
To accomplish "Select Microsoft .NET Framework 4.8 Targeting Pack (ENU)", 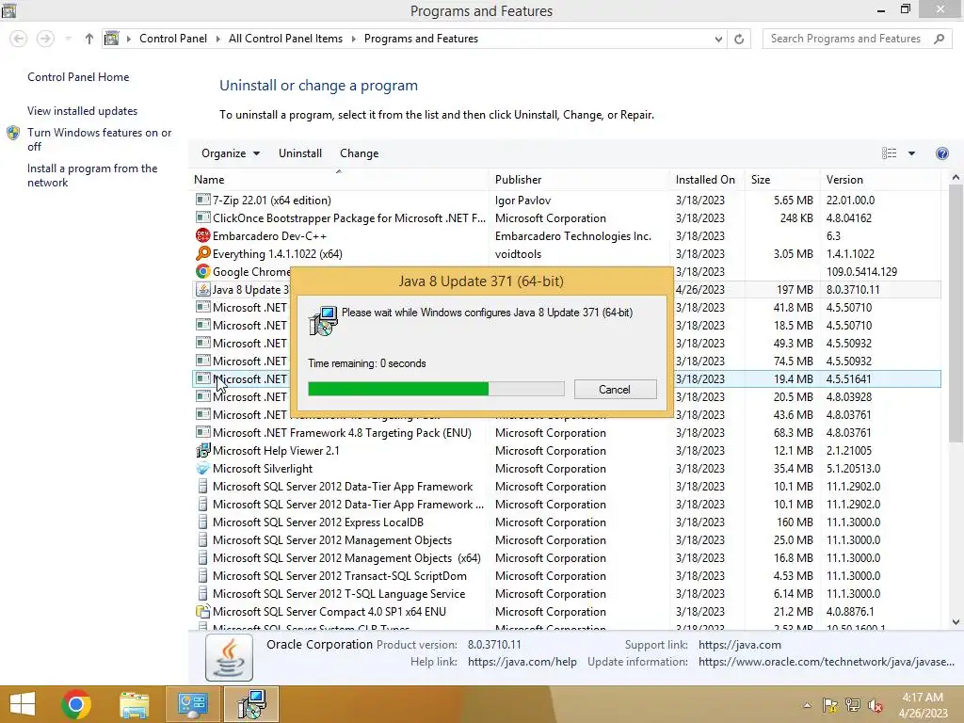I will 566,432.
